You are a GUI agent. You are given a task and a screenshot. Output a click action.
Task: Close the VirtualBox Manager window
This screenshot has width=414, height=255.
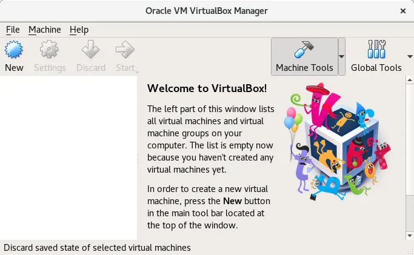coord(403,11)
